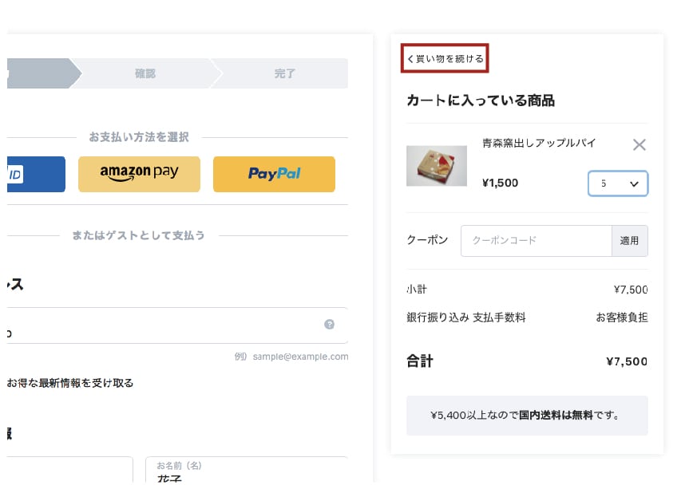This screenshot has height=489, width=693.
Task: Click the back chevron beside 買い物を続ける
Action: coord(410,59)
